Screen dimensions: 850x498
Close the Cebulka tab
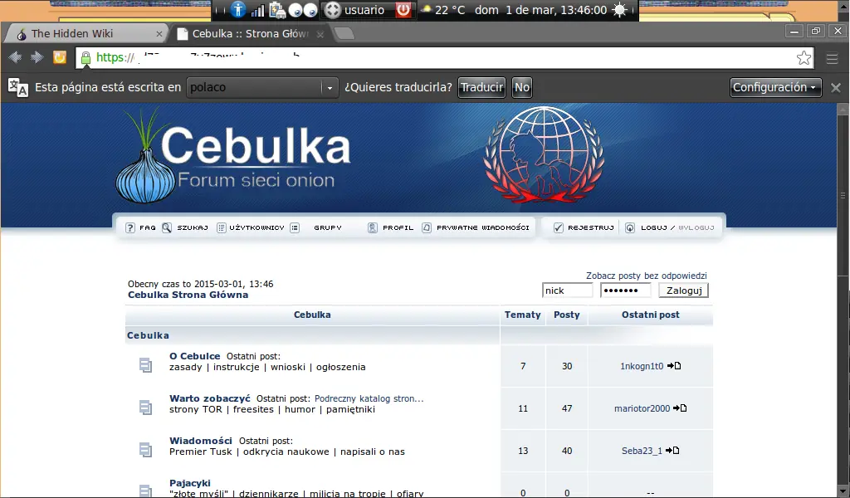click(320, 34)
